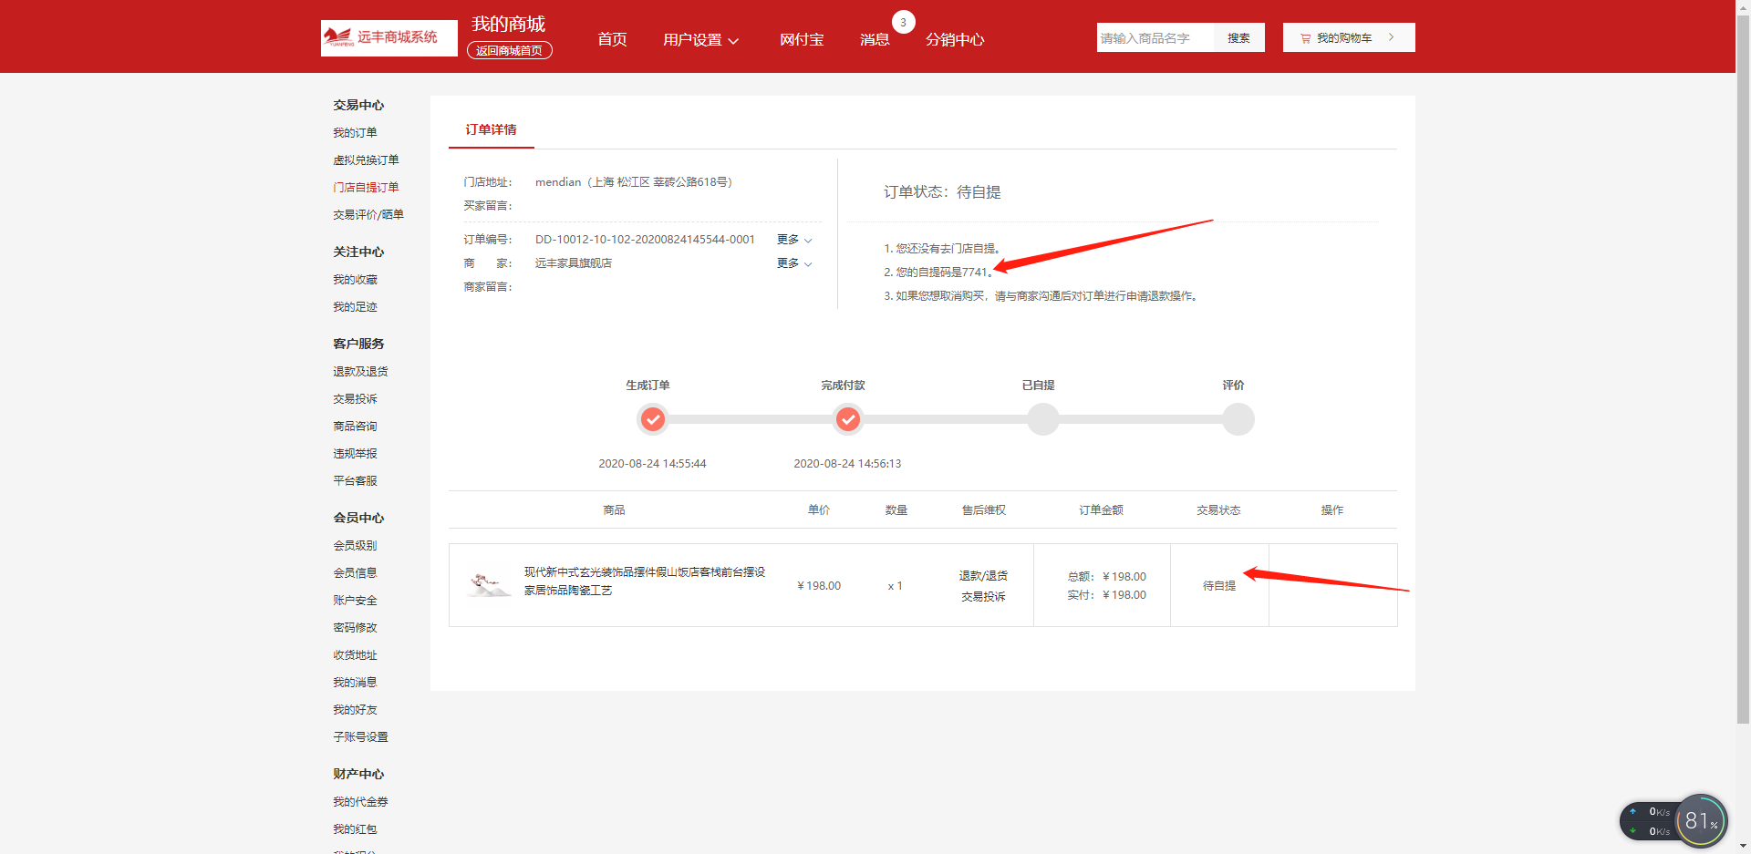Open 违规举报 in sidebar
Screen dimensions: 1751x854
355,454
